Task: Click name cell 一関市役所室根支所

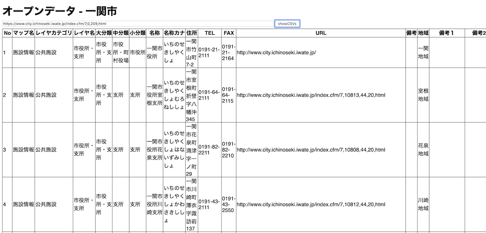Action: 155,95
